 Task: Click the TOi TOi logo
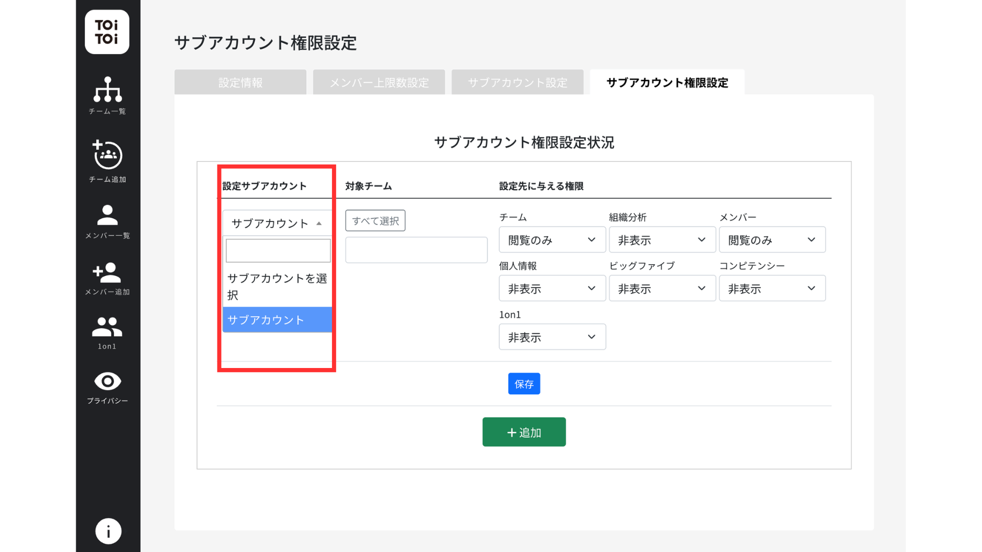pos(107,32)
